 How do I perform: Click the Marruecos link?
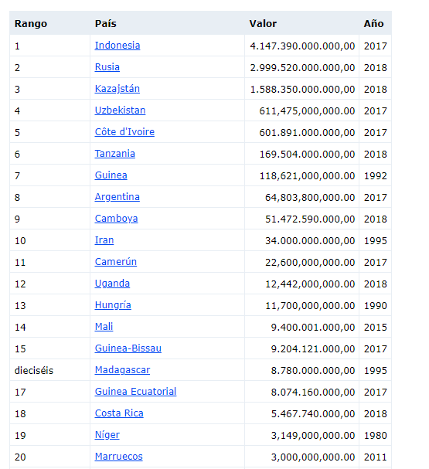click(x=119, y=457)
